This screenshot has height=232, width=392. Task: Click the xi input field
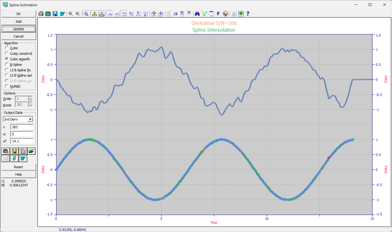(22, 134)
